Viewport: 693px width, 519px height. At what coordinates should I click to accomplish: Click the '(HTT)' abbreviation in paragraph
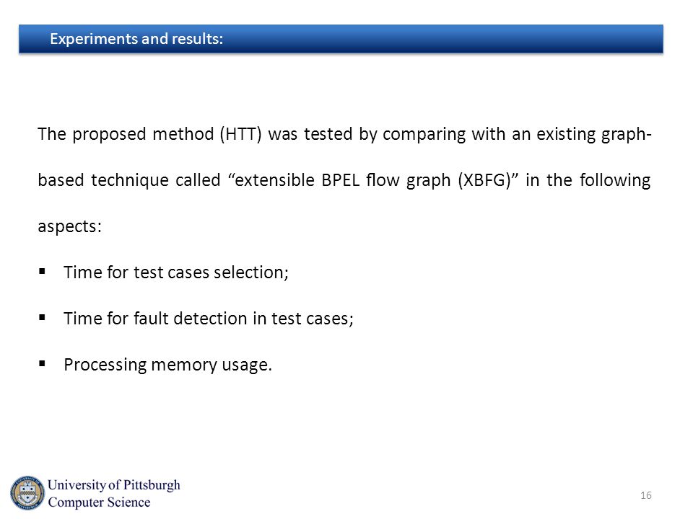coord(241,134)
